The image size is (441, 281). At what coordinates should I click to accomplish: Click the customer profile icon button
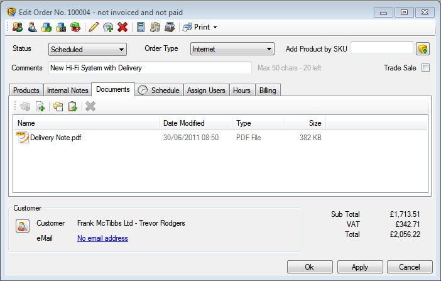click(23, 227)
